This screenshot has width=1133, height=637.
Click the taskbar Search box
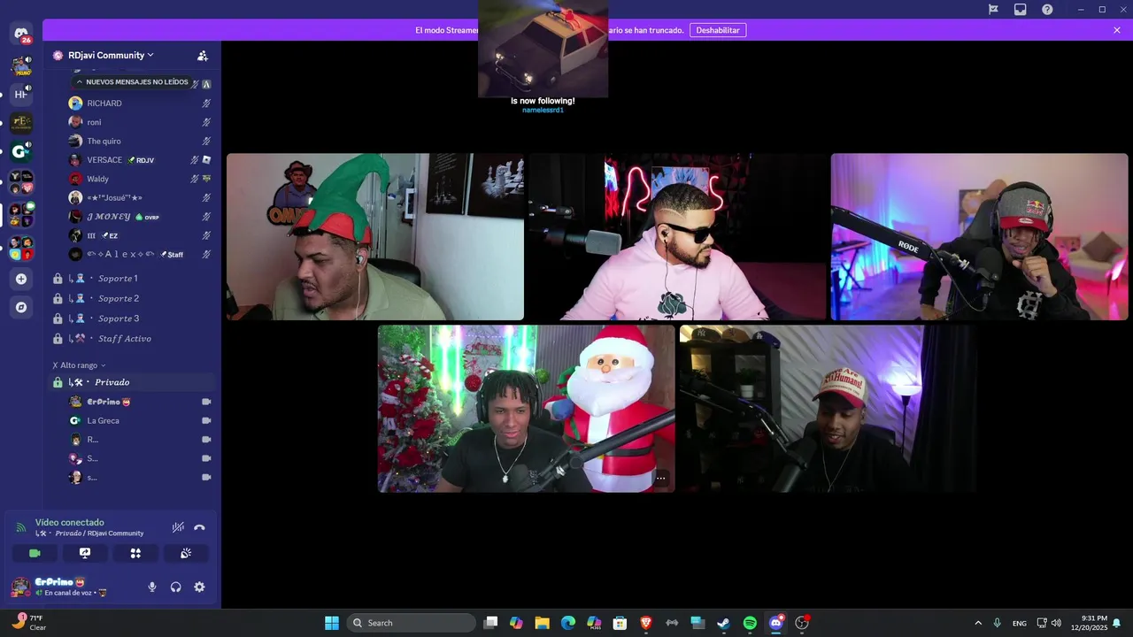(x=412, y=623)
